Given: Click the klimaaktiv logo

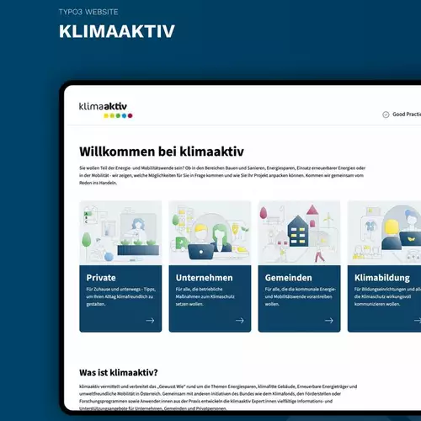Looking at the screenshot, I should coord(105,109).
